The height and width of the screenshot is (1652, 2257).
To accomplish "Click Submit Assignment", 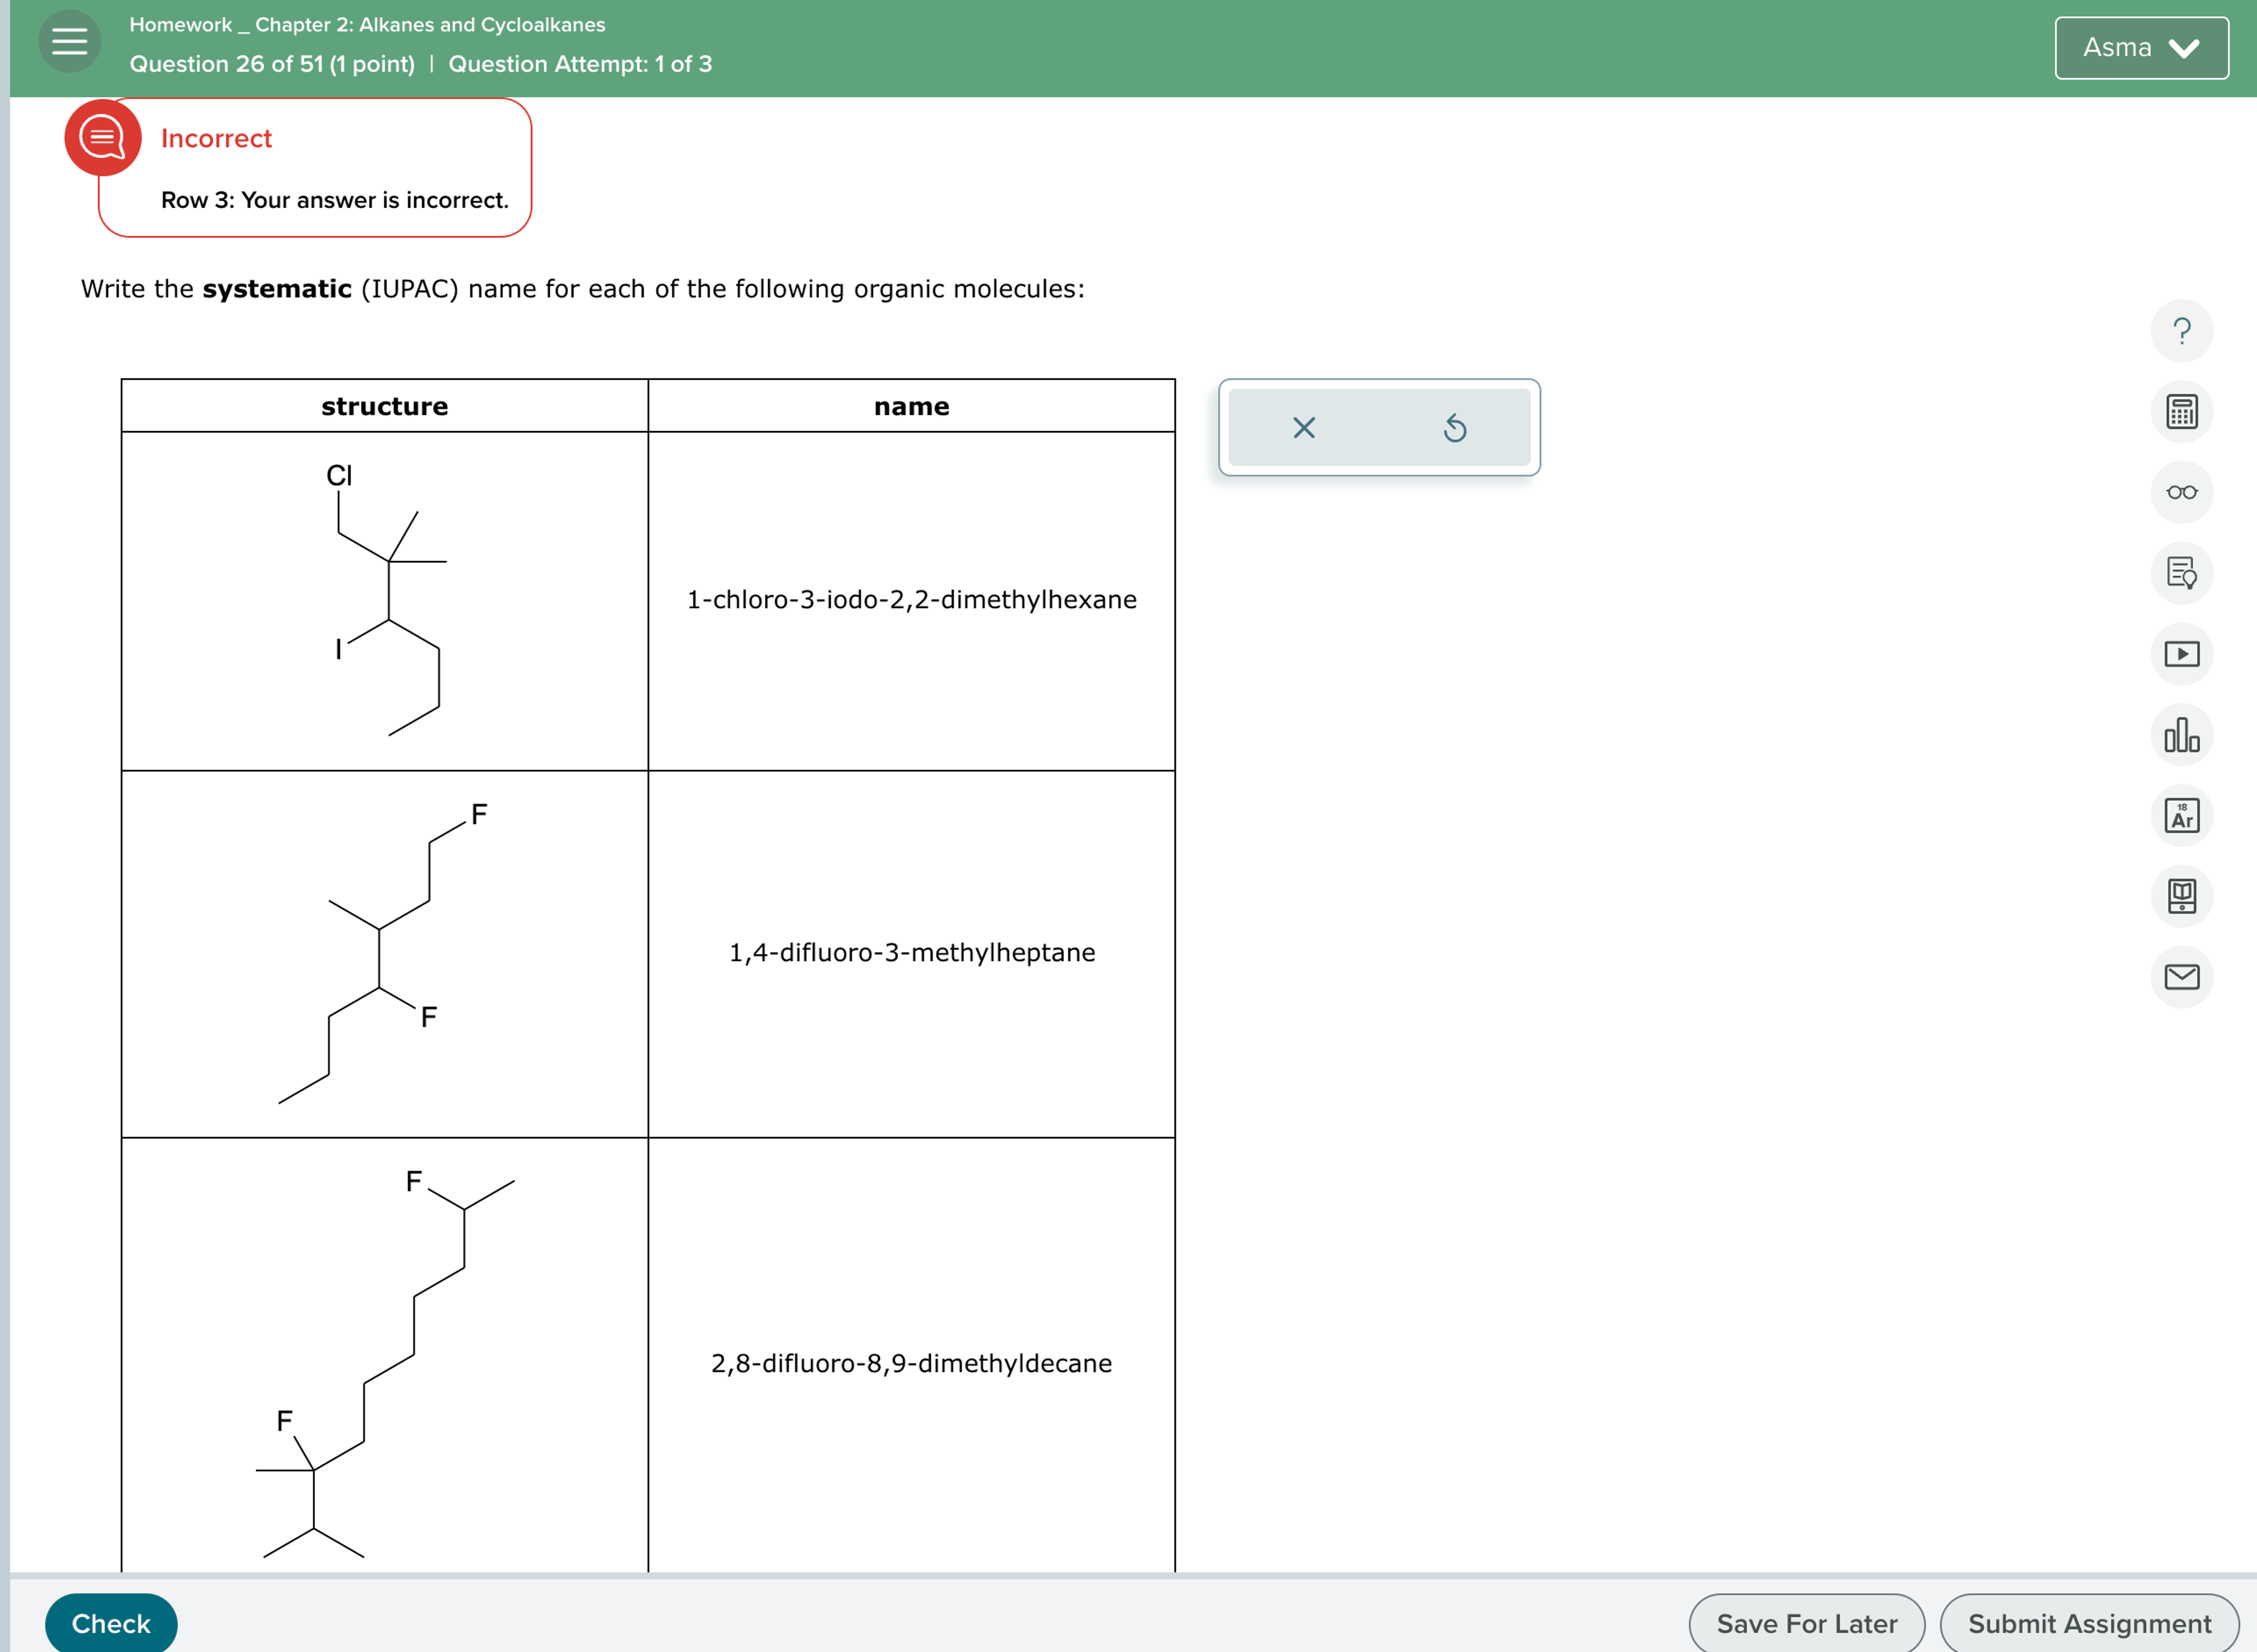I will tap(2089, 1622).
